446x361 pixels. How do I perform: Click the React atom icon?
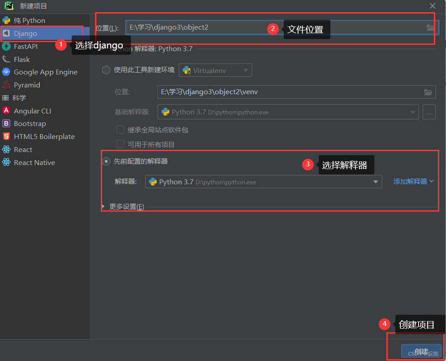[6, 149]
